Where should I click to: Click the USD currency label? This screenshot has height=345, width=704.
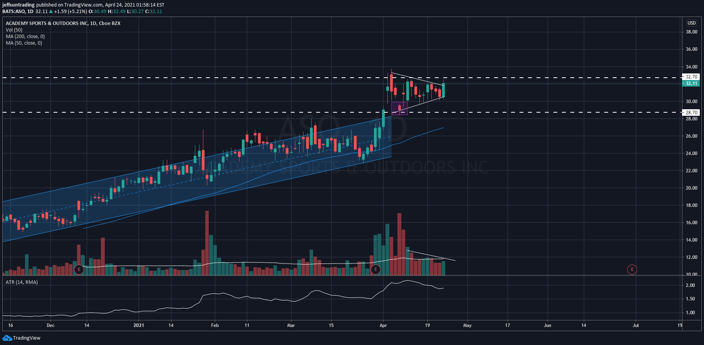click(x=692, y=23)
